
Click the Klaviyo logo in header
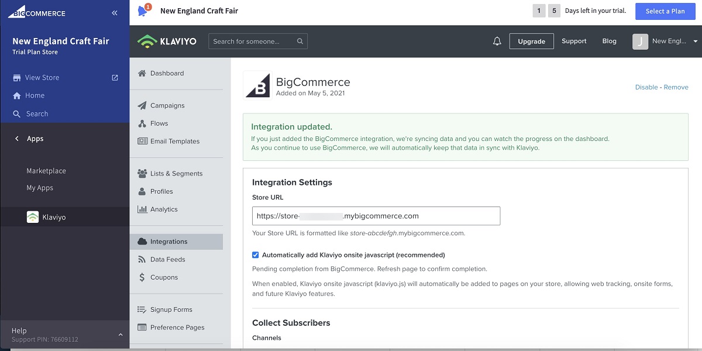coord(167,42)
